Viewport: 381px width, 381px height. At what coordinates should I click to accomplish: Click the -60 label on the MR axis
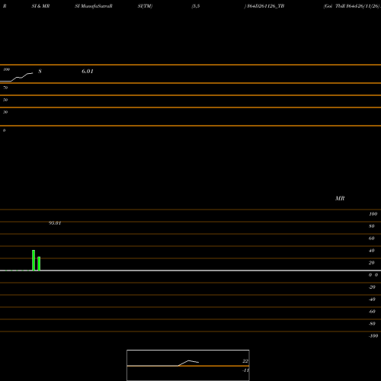click(x=372, y=312)
